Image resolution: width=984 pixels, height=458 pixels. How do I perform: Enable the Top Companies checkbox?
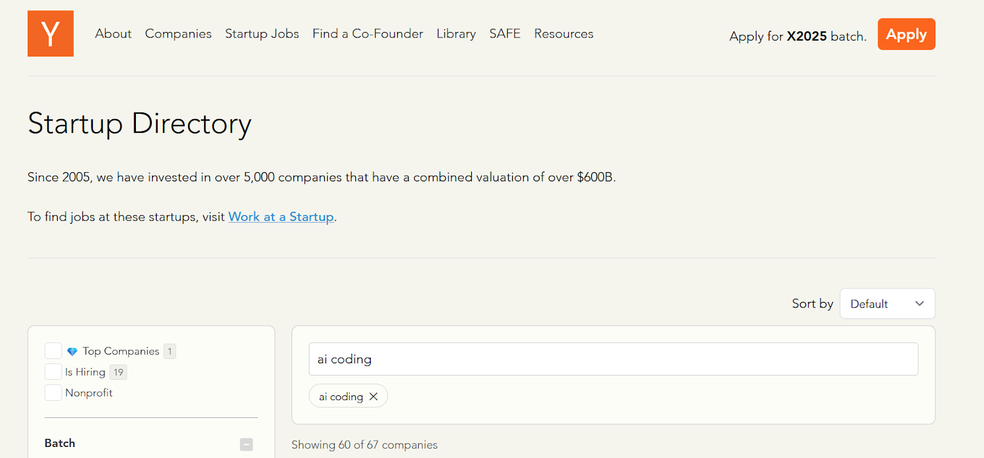[x=54, y=351]
